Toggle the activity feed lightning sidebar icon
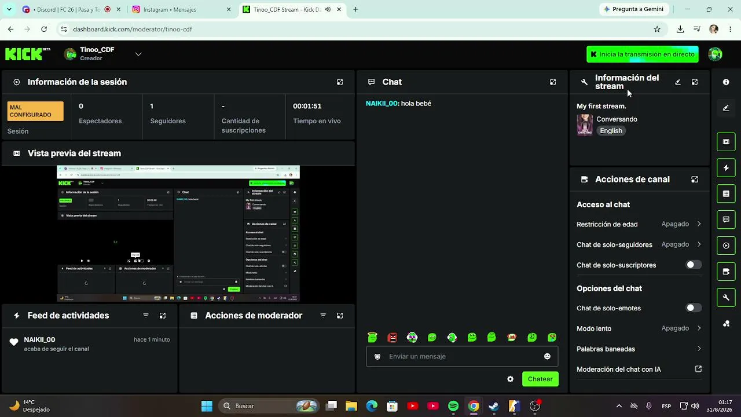Viewport: 741px width, 417px height. (726, 168)
